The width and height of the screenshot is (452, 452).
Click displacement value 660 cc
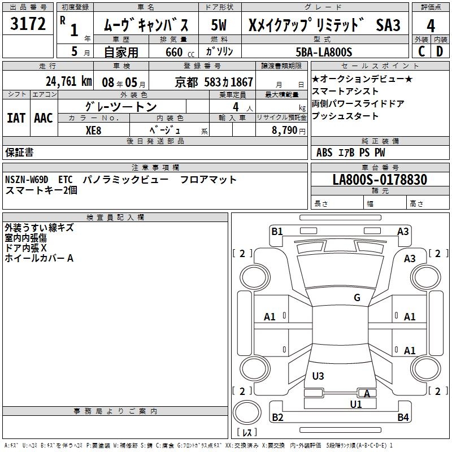click(x=180, y=53)
